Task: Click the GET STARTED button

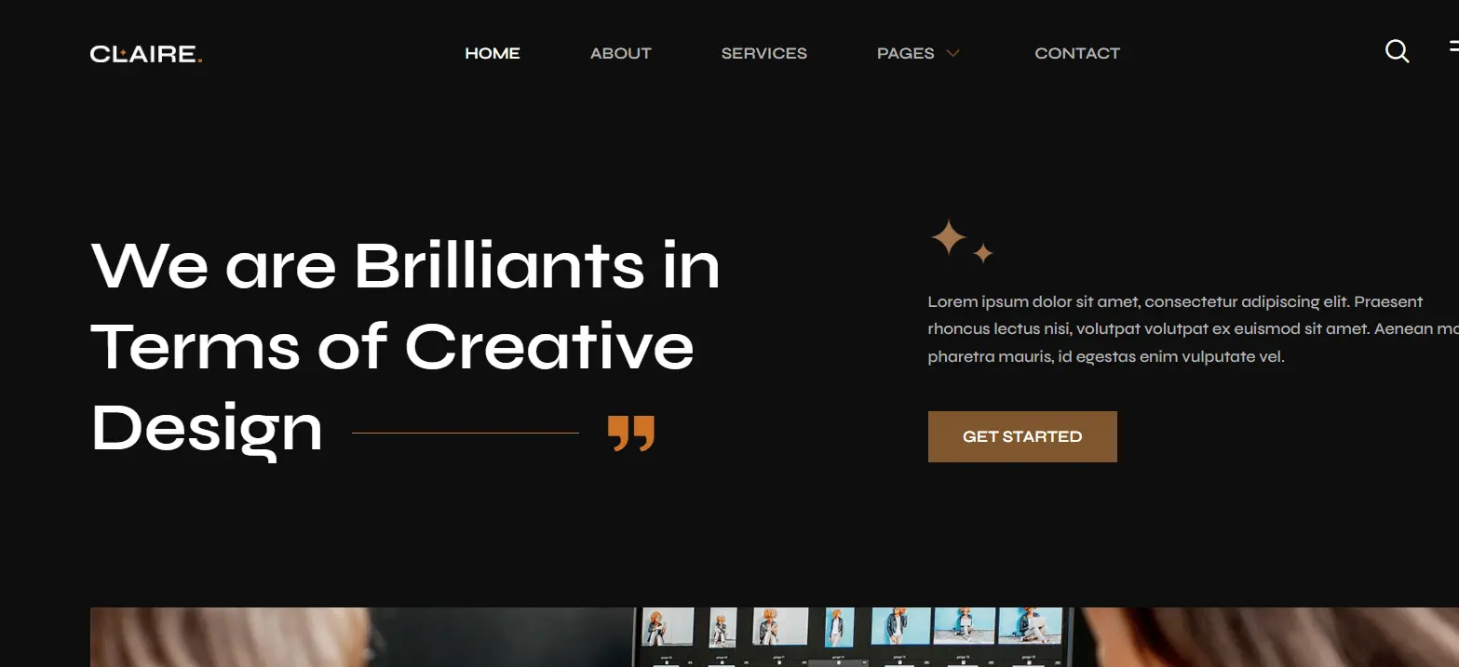Action: pyautogui.click(x=1022, y=436)
